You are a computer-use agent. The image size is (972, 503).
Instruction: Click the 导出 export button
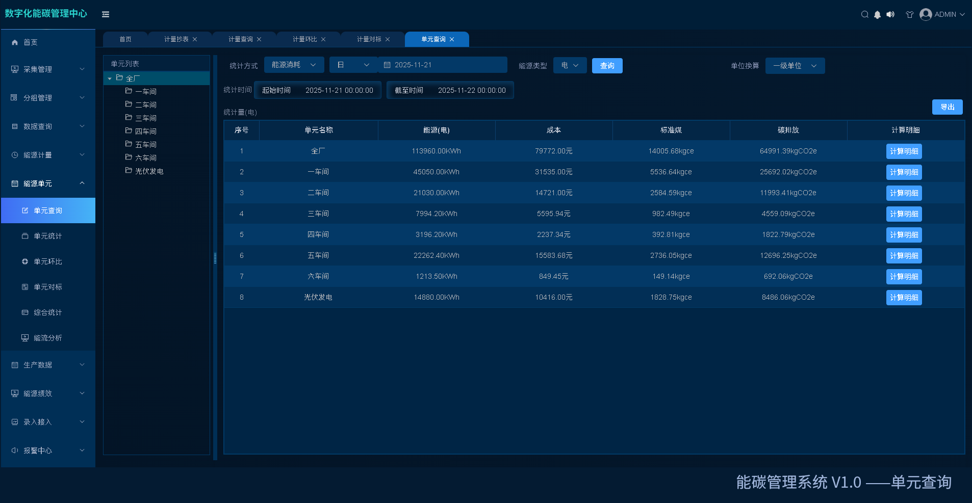948,107
